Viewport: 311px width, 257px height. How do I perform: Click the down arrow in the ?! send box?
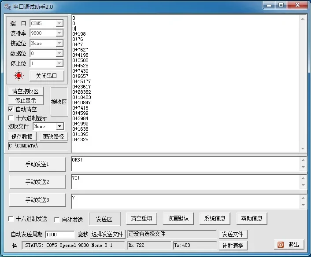[303, 205]
